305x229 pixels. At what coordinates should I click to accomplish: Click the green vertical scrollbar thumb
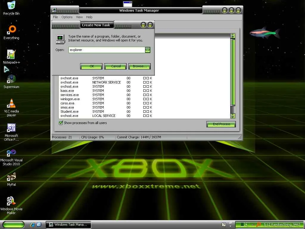(x=233, y=72)
